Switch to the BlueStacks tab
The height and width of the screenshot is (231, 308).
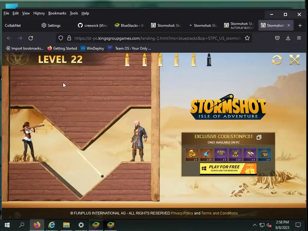point(130,25)
